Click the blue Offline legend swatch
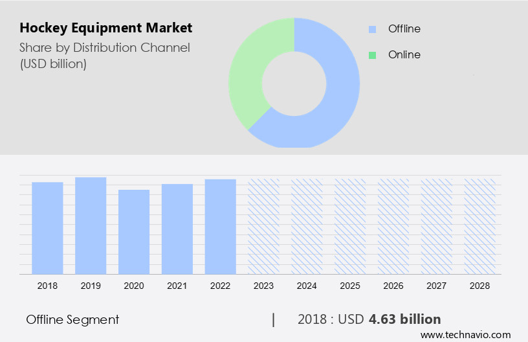The height and width of the screenshot is (342, 528). coord(372,29)
